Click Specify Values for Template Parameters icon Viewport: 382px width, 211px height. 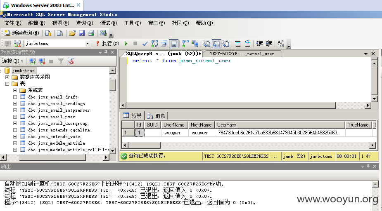(281, 44)
